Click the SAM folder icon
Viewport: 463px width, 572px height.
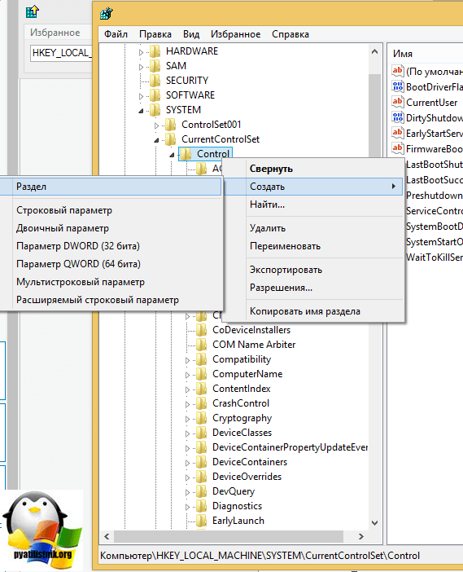click(155, 66)
